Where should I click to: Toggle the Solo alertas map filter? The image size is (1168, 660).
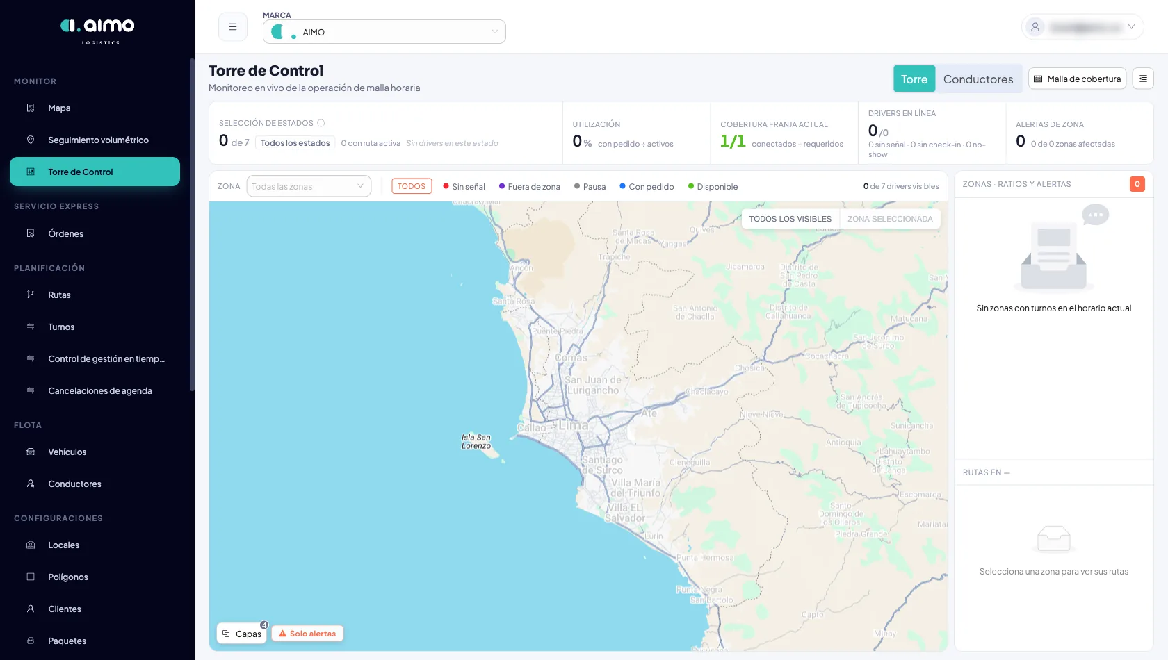coord(307,634)
